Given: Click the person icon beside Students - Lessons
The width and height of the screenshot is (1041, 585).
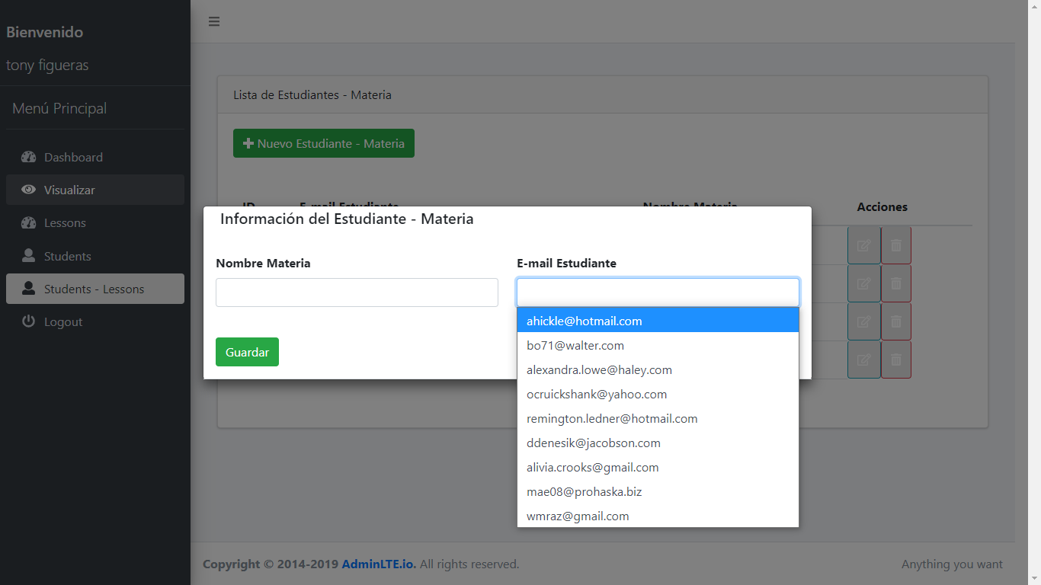Looking at the screenshot, I should 28,289.
